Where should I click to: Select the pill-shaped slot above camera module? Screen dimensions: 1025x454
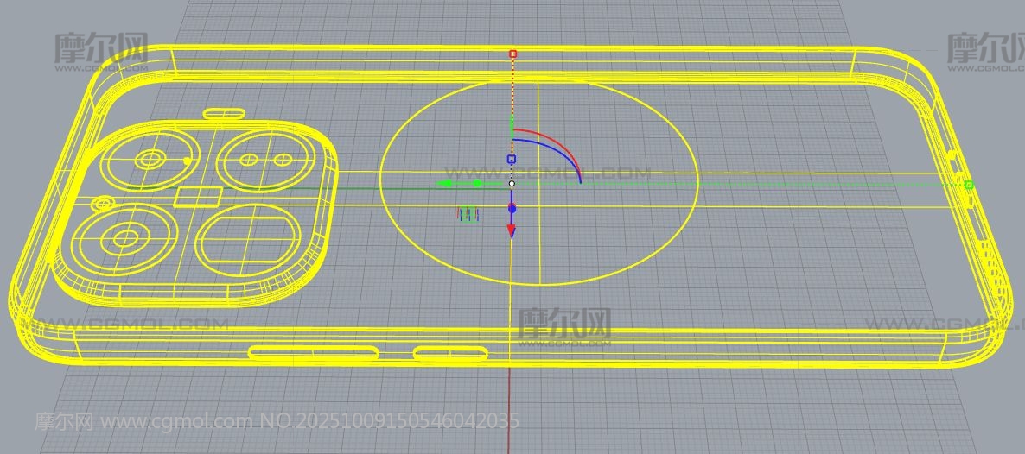tap(223, 113)
